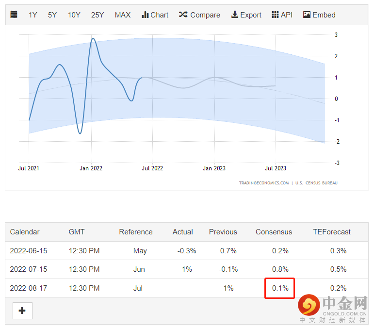Select the 2022-06-15 calendar row

pyautogui.click(x=29, y=251)
